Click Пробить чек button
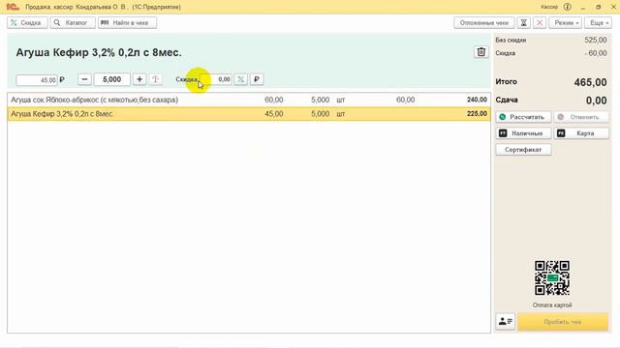The width and height of the screenshot is (620, 348). (563, 322)
